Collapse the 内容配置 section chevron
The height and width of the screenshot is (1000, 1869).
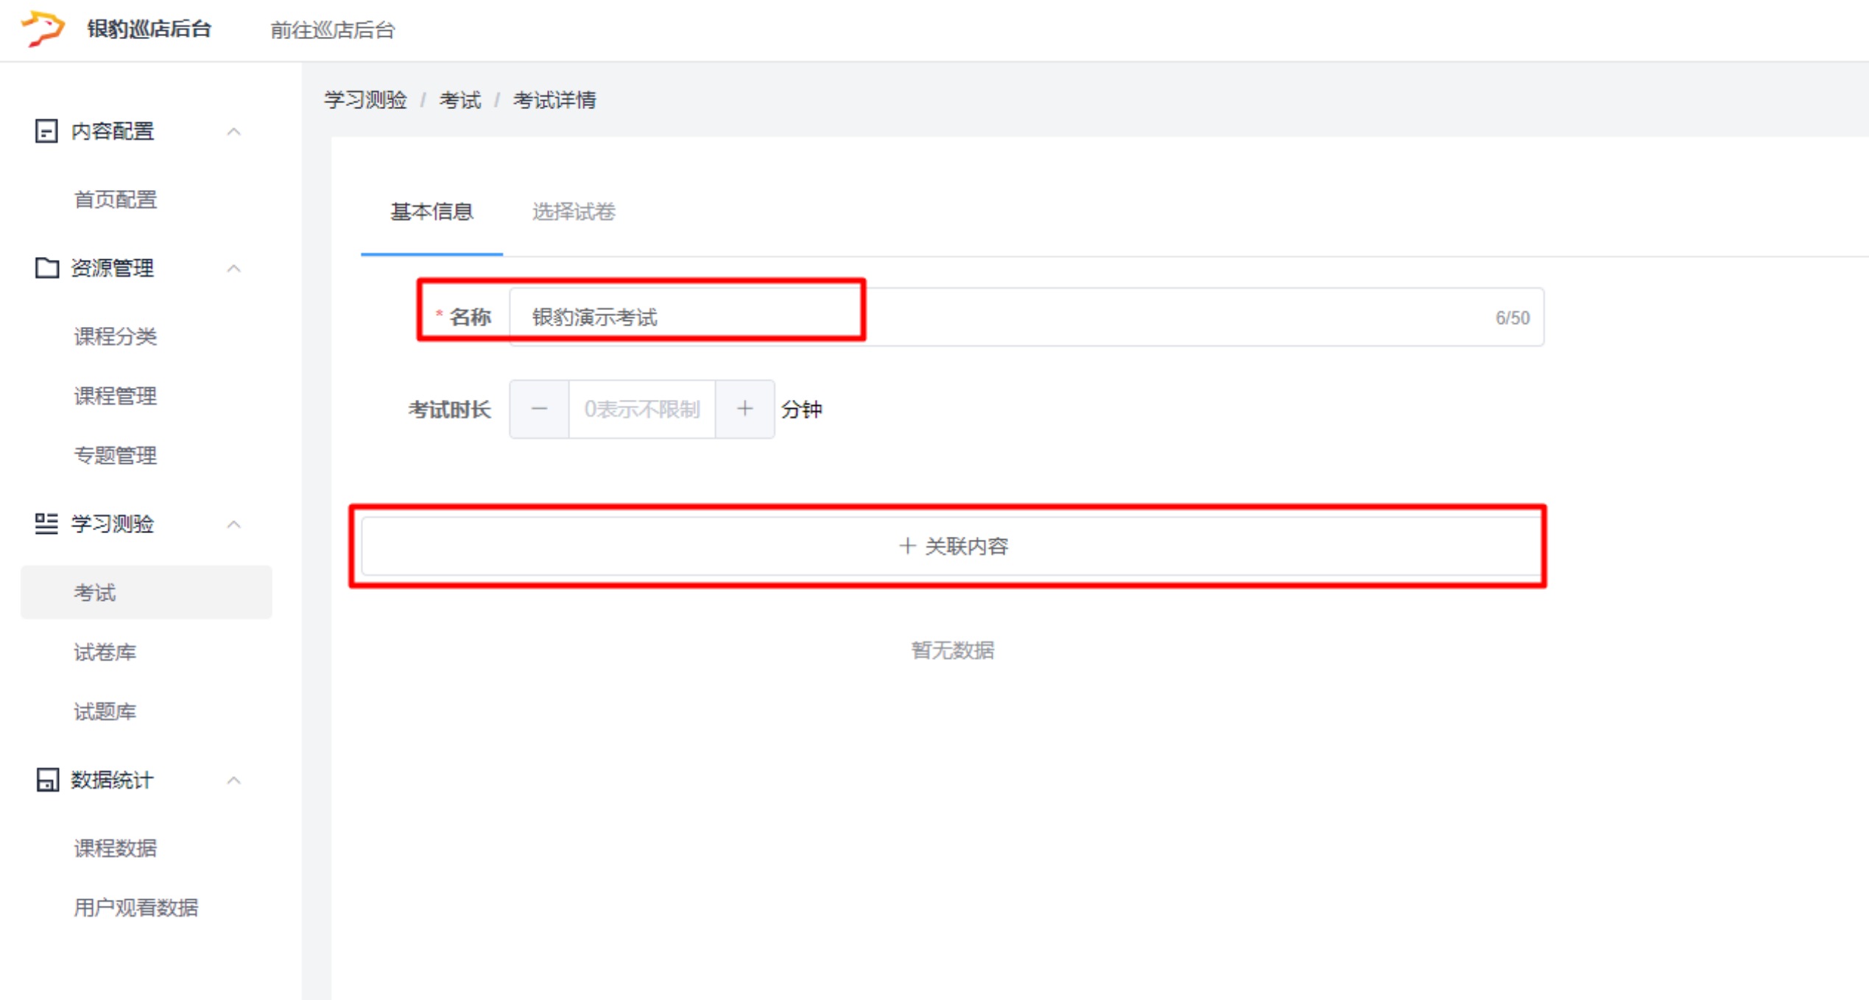tap(233, 132)
